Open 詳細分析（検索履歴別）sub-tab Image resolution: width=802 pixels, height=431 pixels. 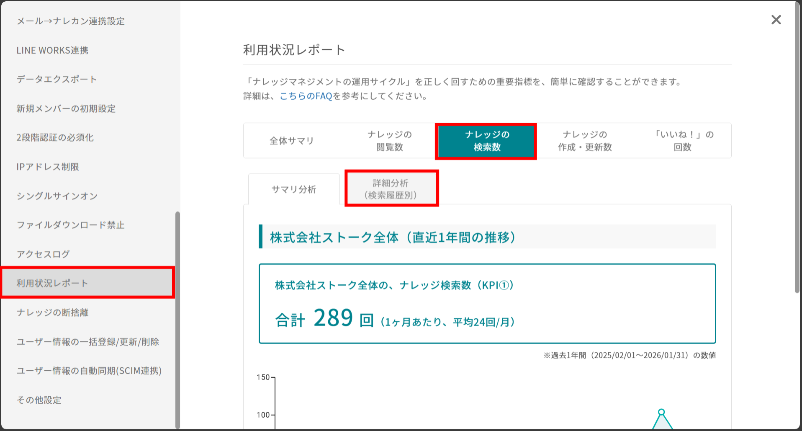tap(391, 188)
